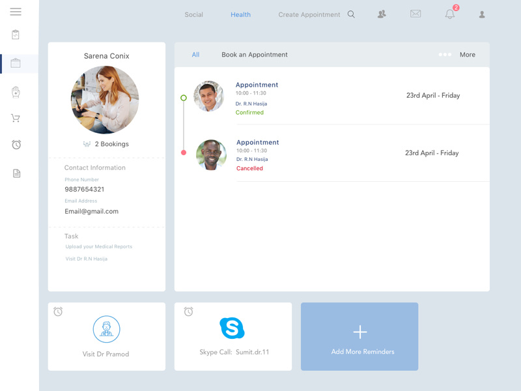The image size is (521, 391).
Task: Open the mail envelope icon in the header
Action: 415,14
